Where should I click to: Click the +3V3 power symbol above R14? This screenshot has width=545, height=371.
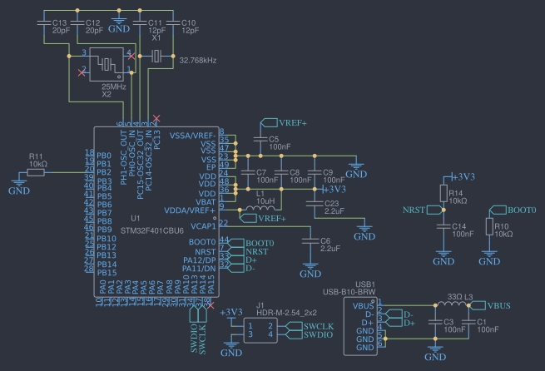(x=463, y=177)
